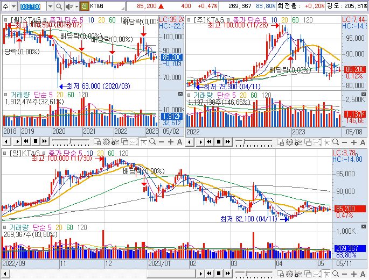Screen dimensions: 369x280
Task: Stop the daily chart playback
Action: click(x=219, y=274)
